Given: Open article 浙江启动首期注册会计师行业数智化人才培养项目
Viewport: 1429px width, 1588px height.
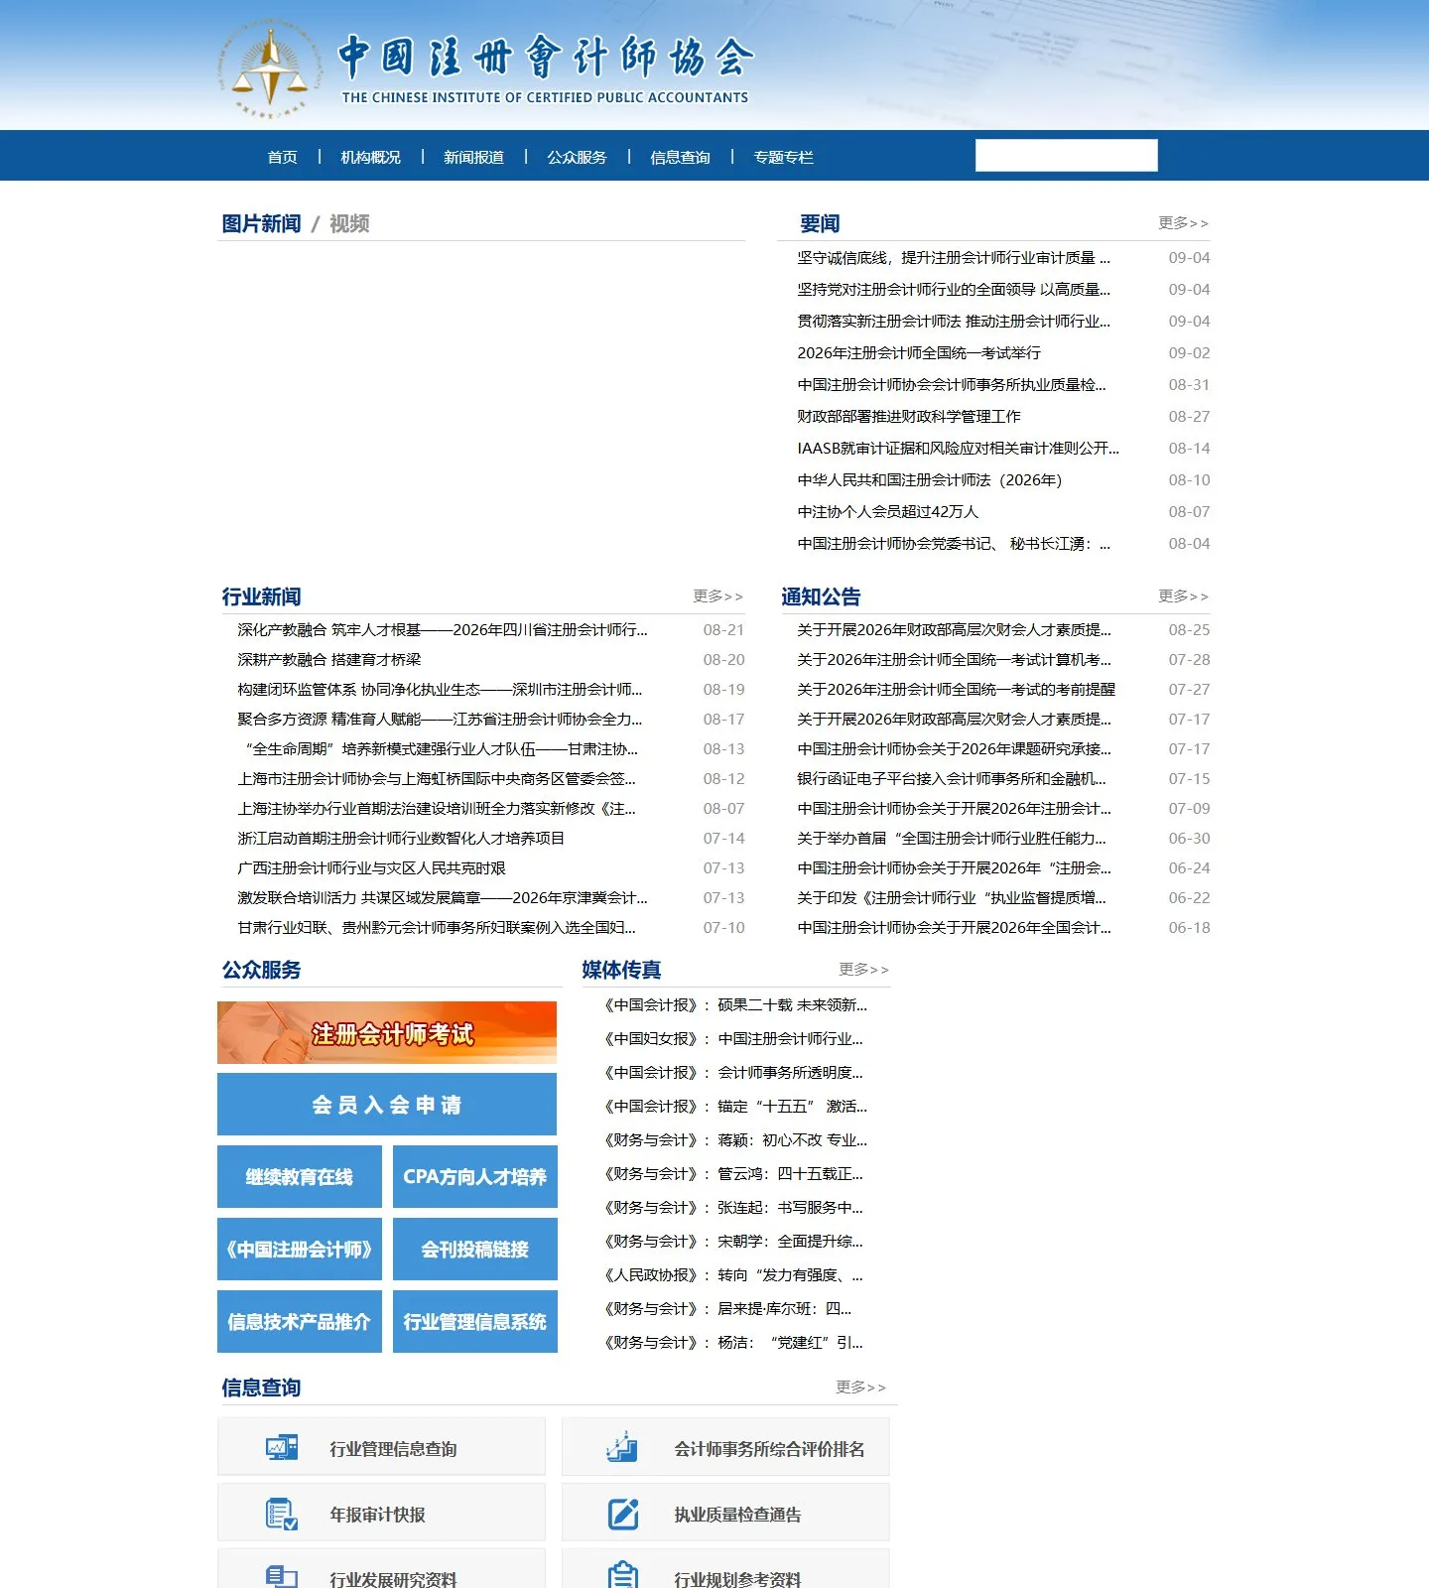Looking at the screenshot, I should click(x=401, y=839).
